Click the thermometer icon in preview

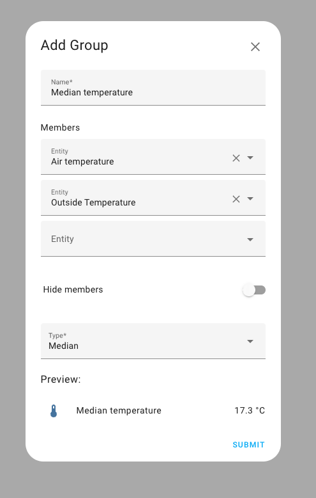coord(54,411)
